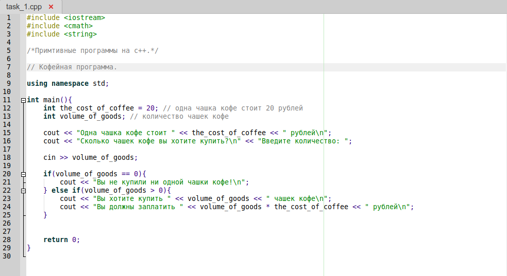Screen dimensions: 507x276
Task: Click string " рублей\n" on line 24
Action: point(387,207)
